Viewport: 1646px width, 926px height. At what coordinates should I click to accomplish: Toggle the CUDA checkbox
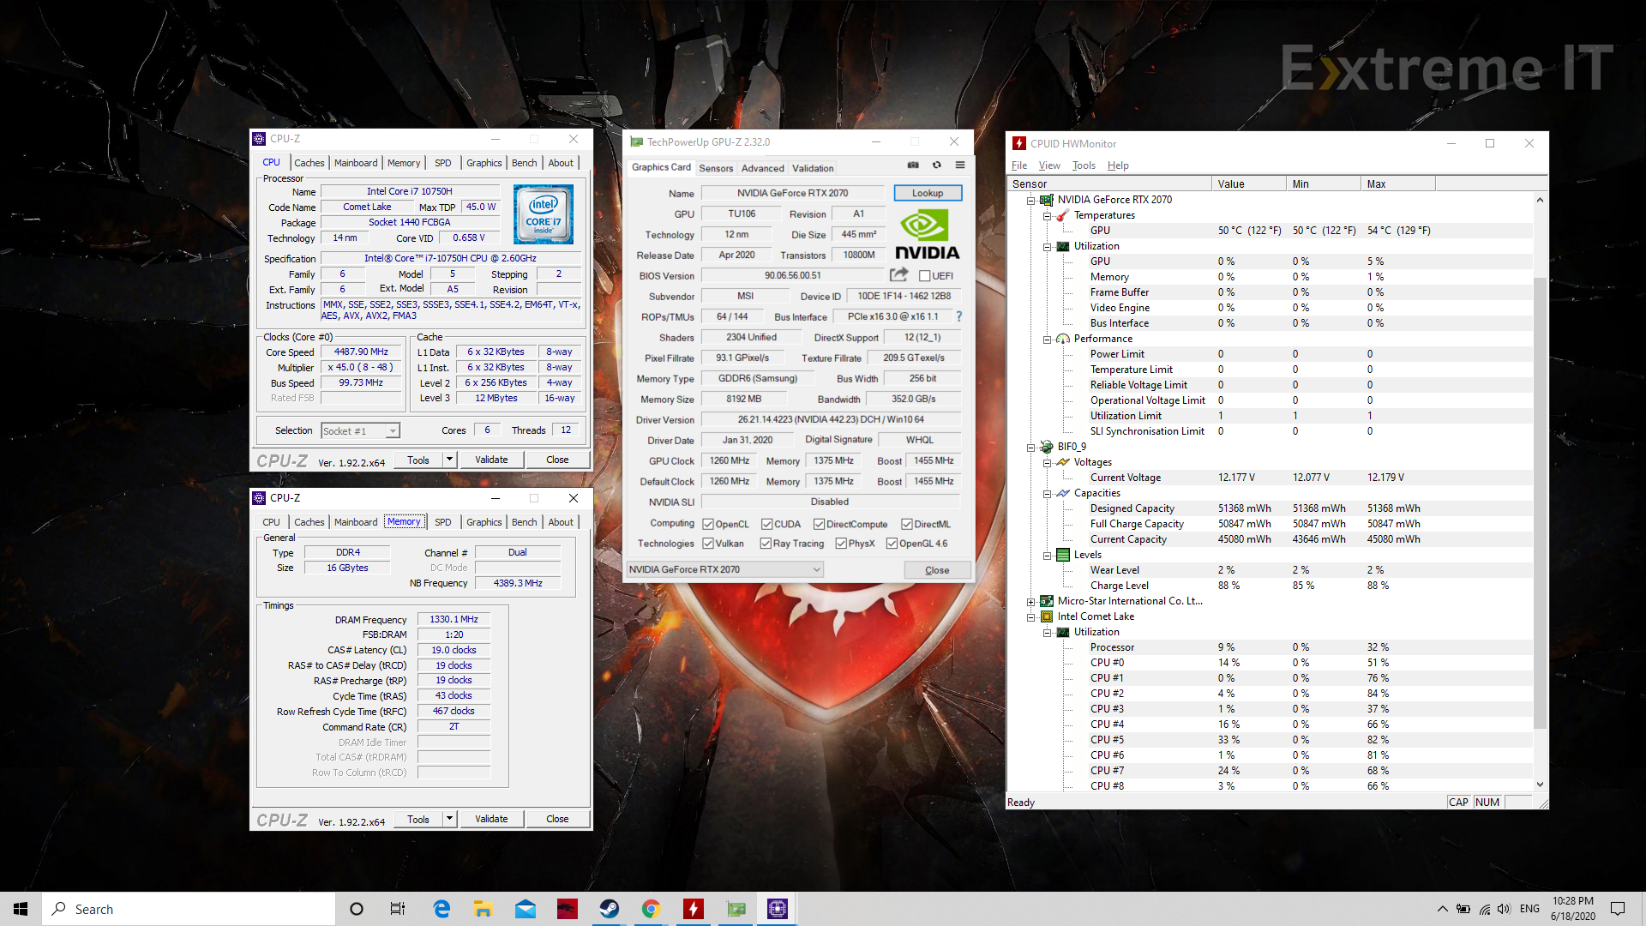(767, 524)
